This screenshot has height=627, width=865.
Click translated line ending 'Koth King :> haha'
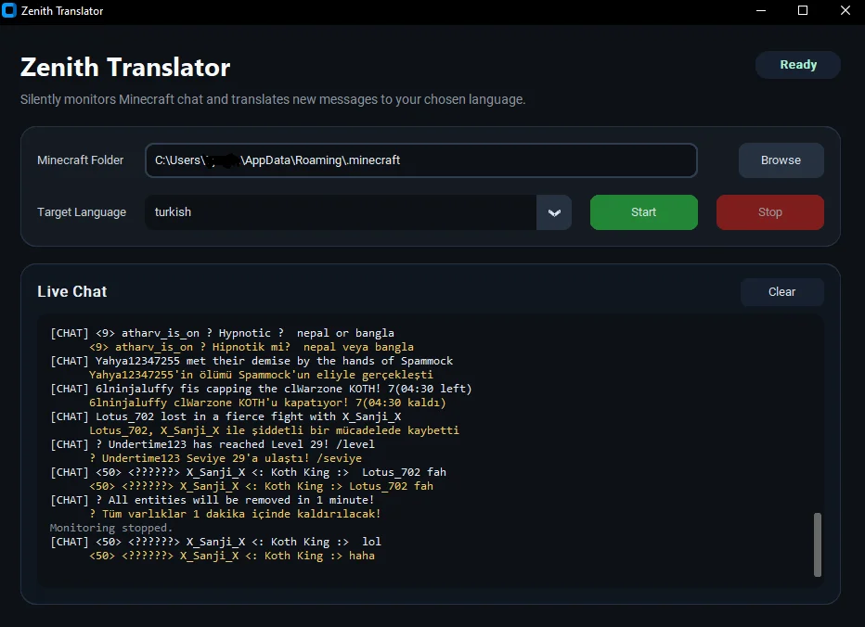click(232, 556)
